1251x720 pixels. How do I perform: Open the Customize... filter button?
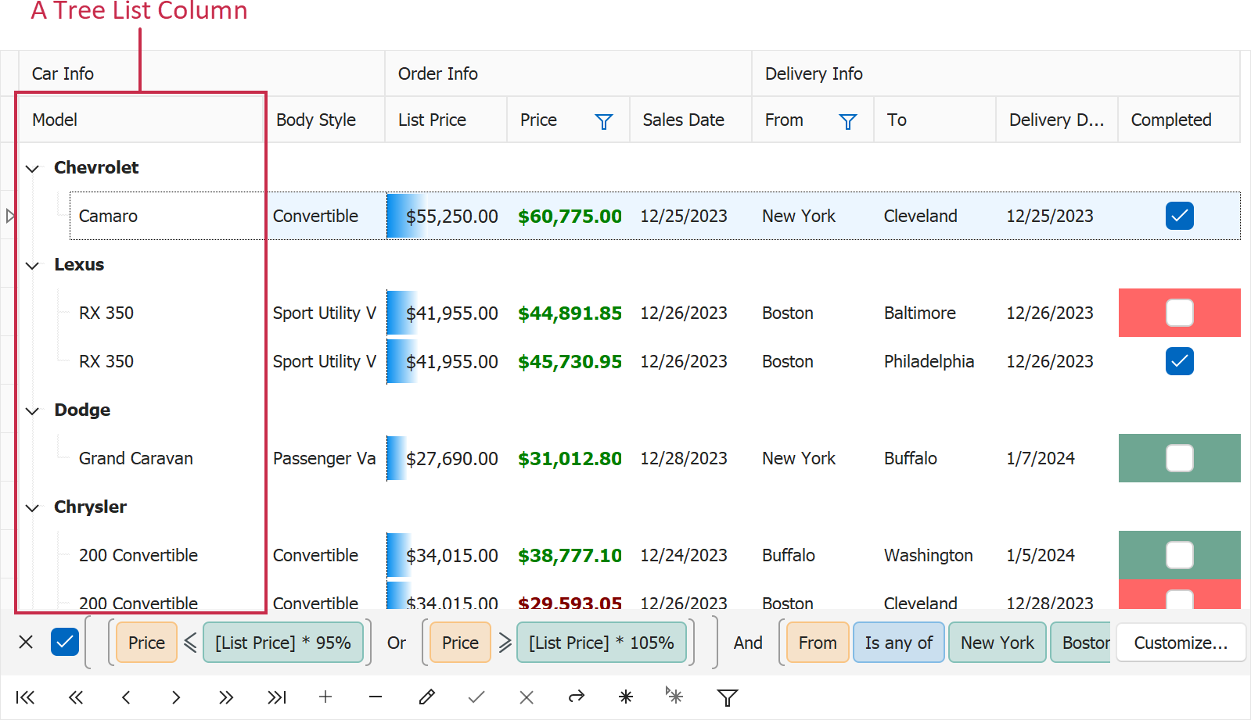click(1181, 643)
